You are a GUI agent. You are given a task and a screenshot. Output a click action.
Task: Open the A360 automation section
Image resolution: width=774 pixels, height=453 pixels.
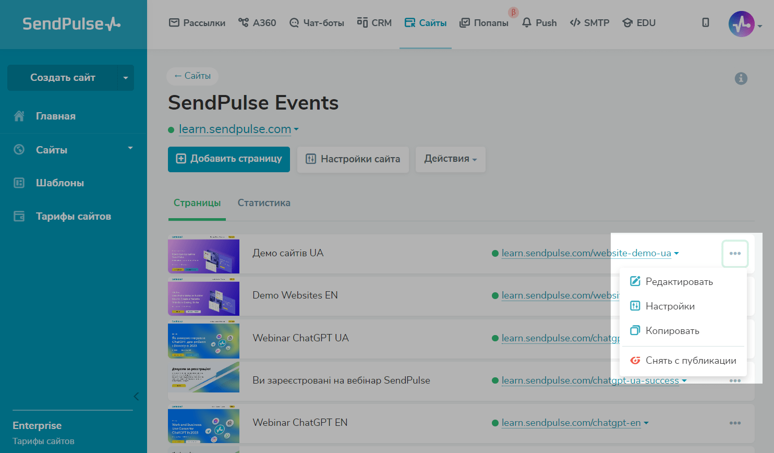pos(257,23)
